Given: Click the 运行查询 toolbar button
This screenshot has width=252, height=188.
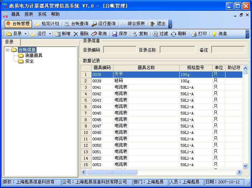Looking at the screenshot, I should point(103,24).
